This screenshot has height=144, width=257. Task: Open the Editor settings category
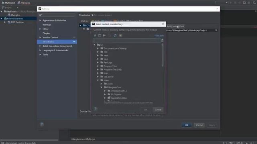[45, 29]
